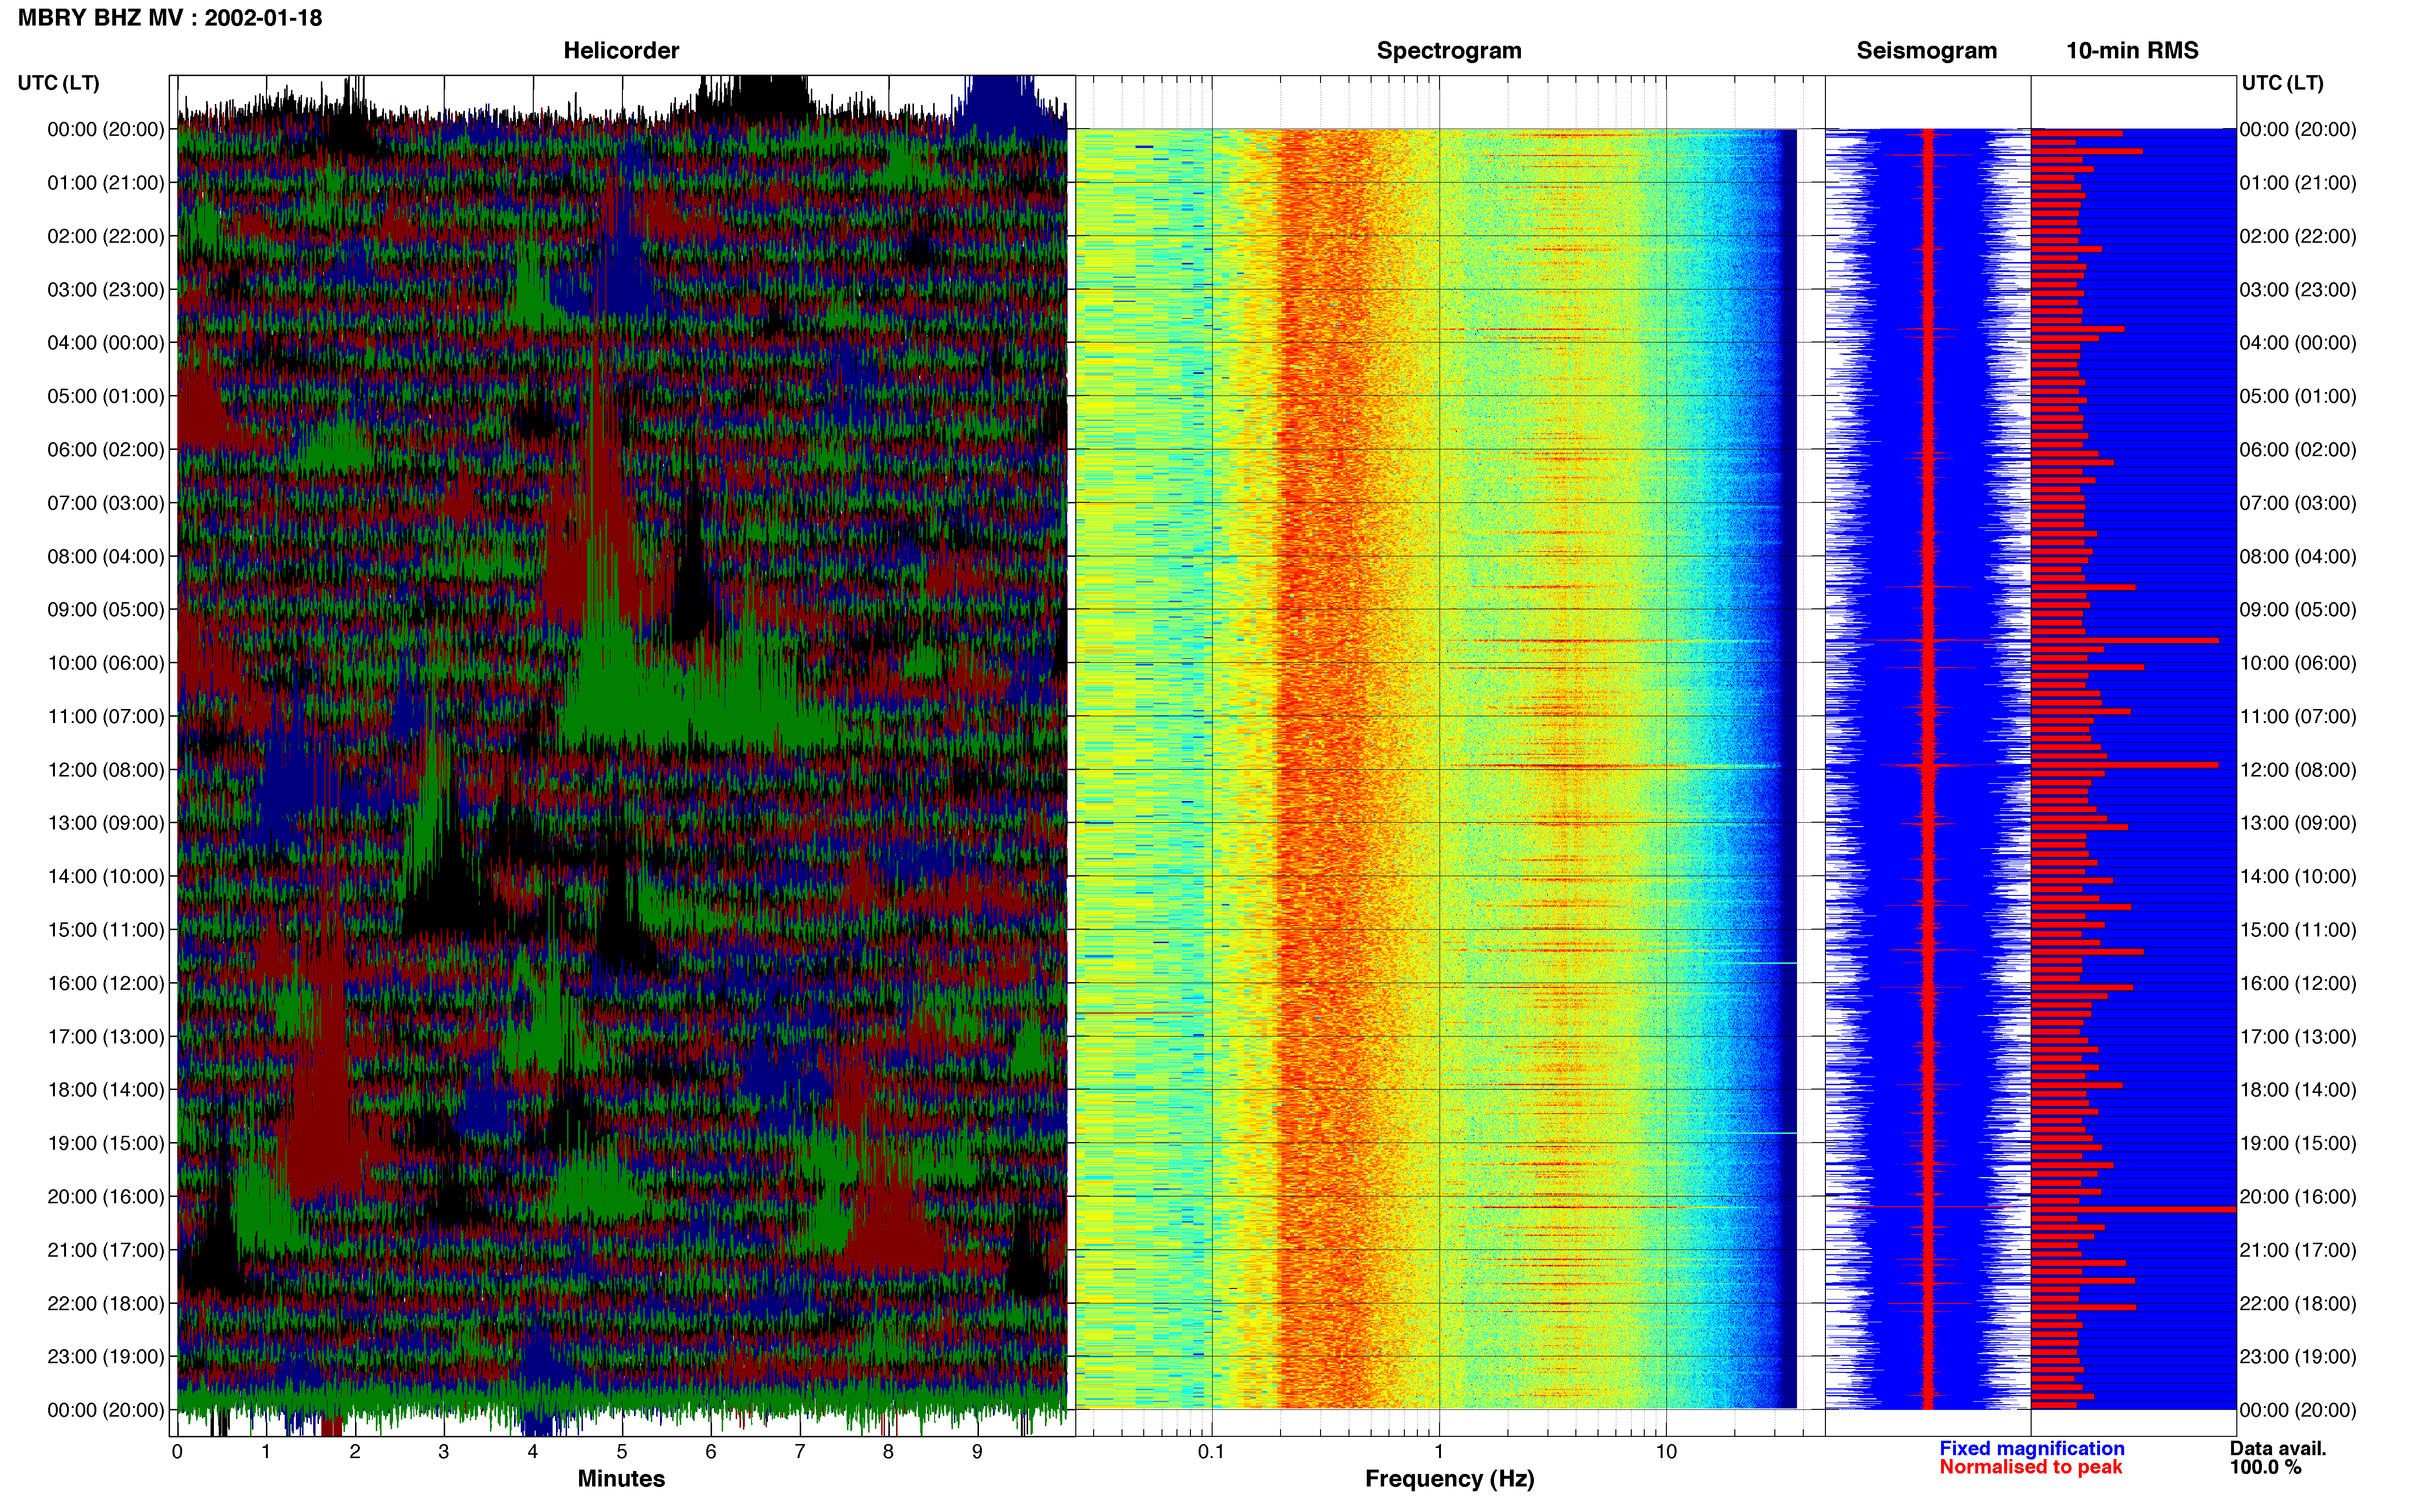Click '20:00 (16:00)' on the helicorder's left axis
This screenshot has height=1512, width=2418.
click(106, 1197)
